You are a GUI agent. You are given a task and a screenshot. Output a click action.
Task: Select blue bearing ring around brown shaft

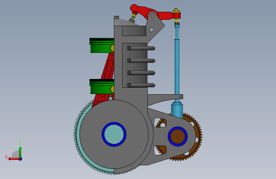point(169,136)
